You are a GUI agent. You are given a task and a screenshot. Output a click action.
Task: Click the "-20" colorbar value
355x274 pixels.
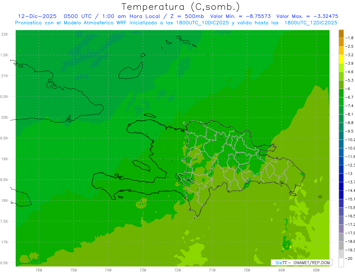click(x=348, y=259)
